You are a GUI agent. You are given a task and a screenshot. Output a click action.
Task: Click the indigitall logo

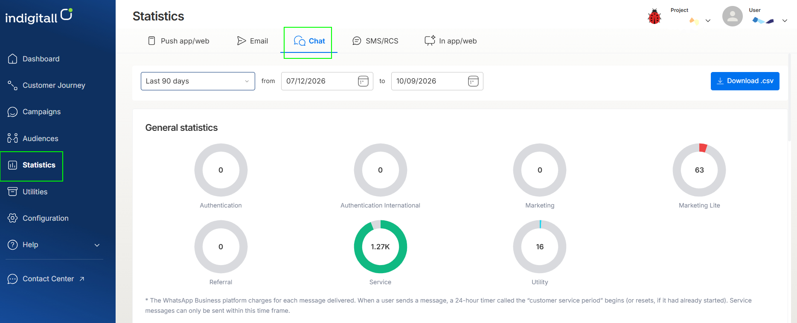tap(39, 16)
